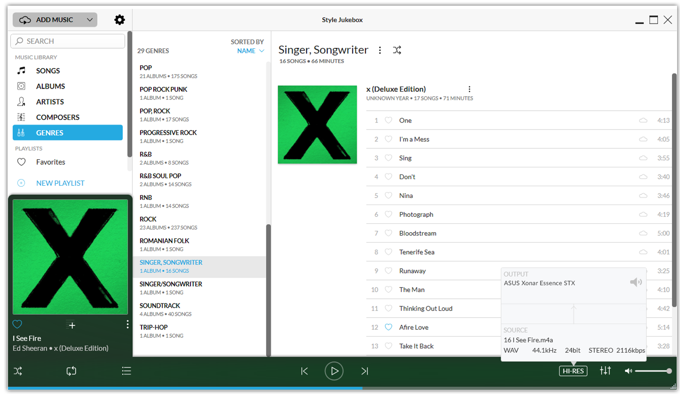Open the Composers library view
The image size is (680, 394).
click(68, 117)
